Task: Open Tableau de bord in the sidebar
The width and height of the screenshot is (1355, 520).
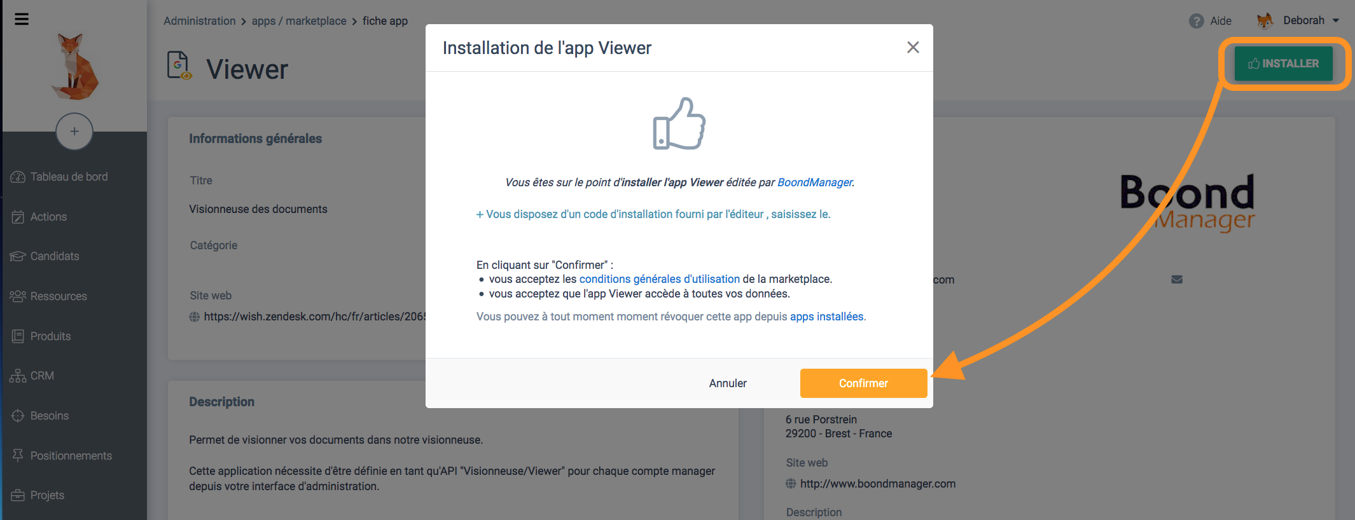Action: [x=69, y=177]
